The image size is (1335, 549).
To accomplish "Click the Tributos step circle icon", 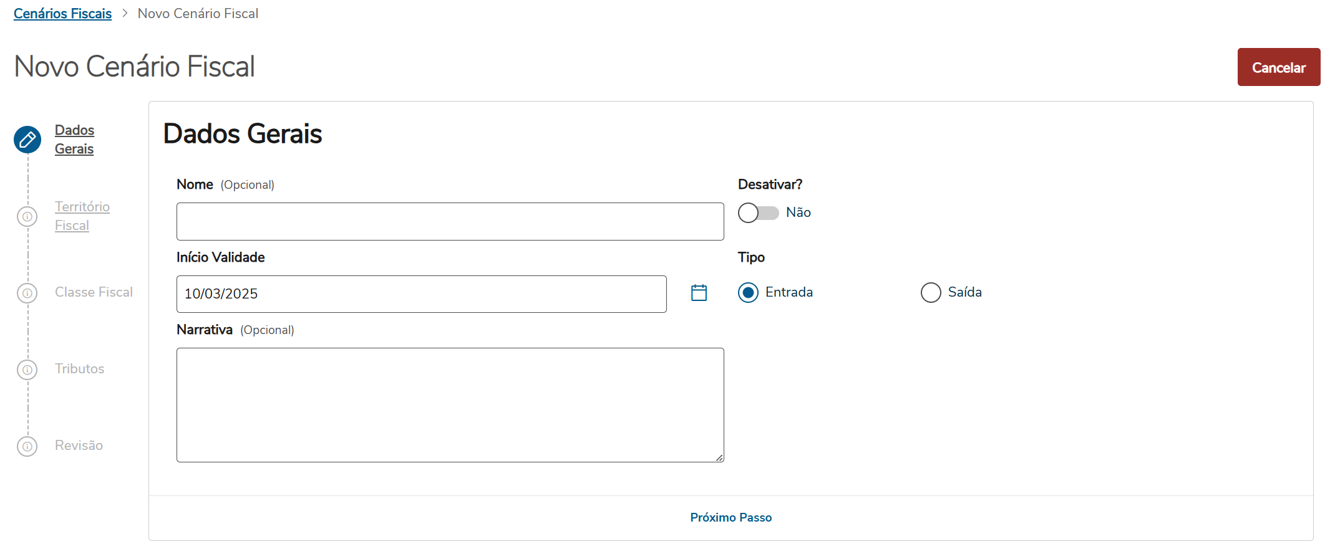I will coord(27,370).
